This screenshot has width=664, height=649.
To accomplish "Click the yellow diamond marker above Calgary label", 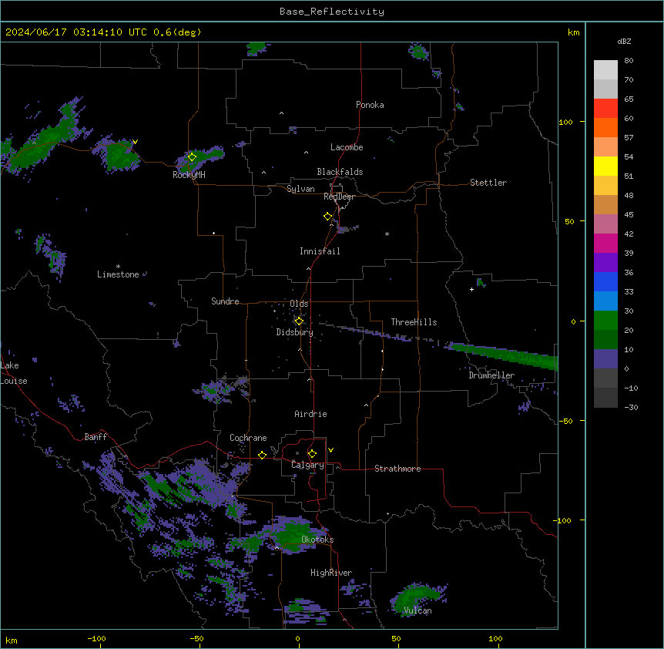I will tap(312, 454).
